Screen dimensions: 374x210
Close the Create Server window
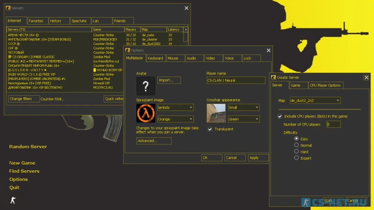tap(366, 78)
